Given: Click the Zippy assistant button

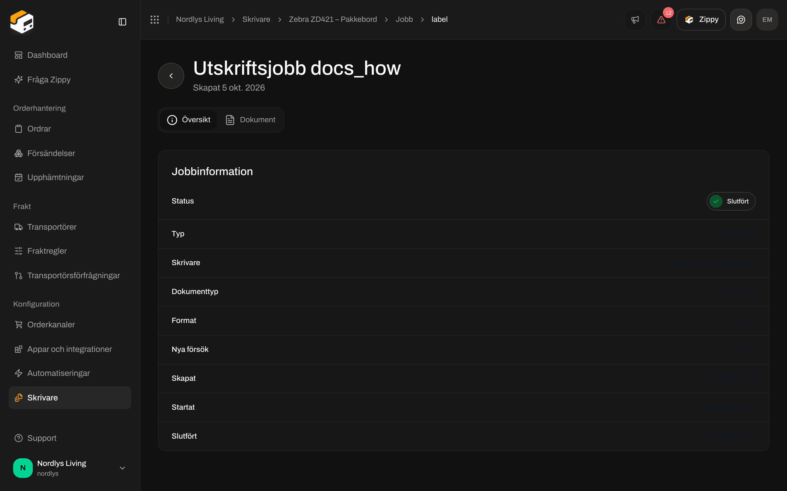Looking at the screenshot, I should (x=701, y=19).
